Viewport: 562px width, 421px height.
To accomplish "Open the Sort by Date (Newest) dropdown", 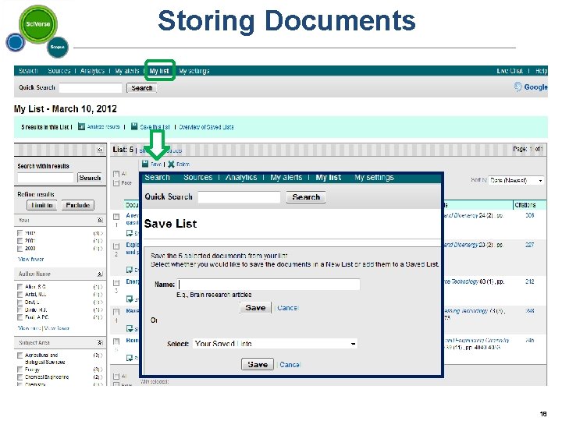I will pyautogui.click(x=516, y=180).
